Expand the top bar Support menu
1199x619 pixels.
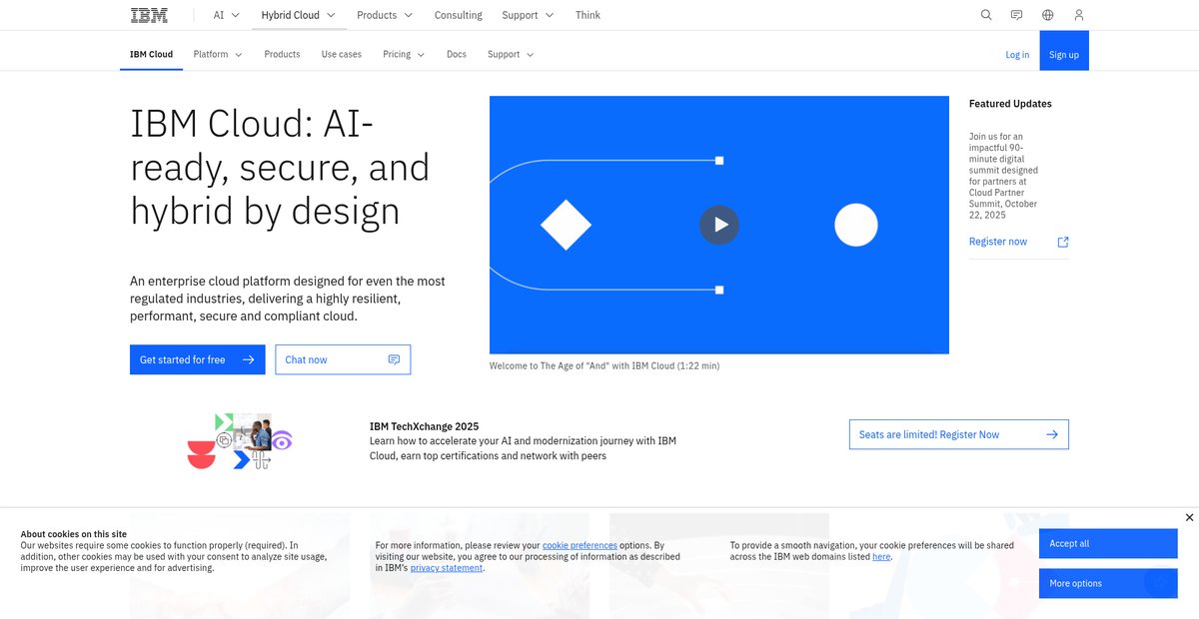527,15
